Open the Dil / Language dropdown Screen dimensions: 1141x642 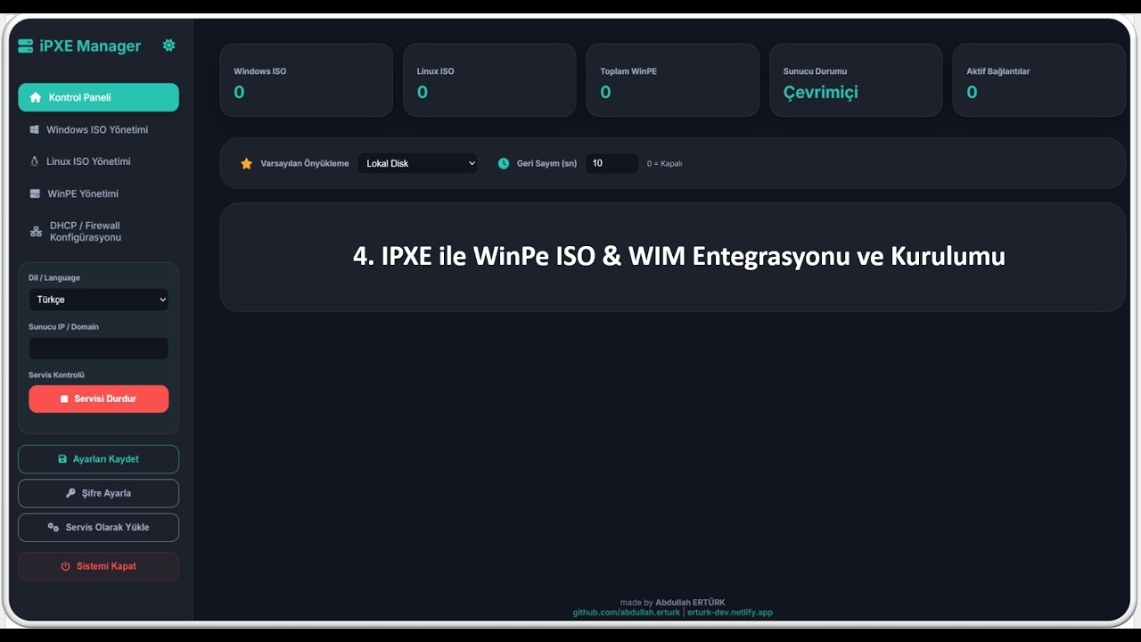pyautogui.click(x=98, y=300)
